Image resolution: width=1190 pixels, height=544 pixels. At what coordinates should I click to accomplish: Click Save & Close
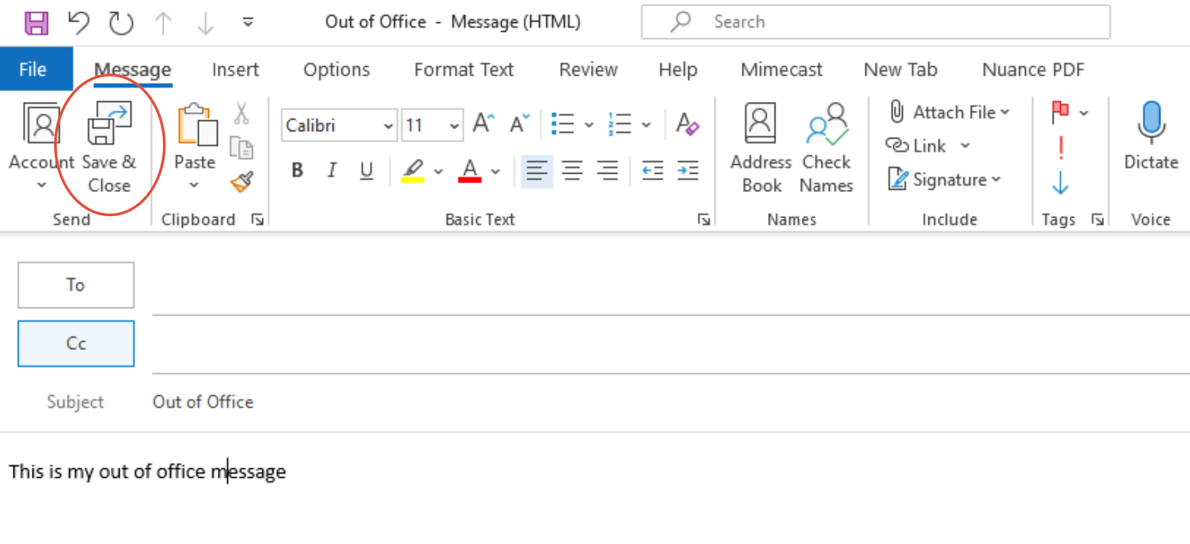click(x=109, y=147)
